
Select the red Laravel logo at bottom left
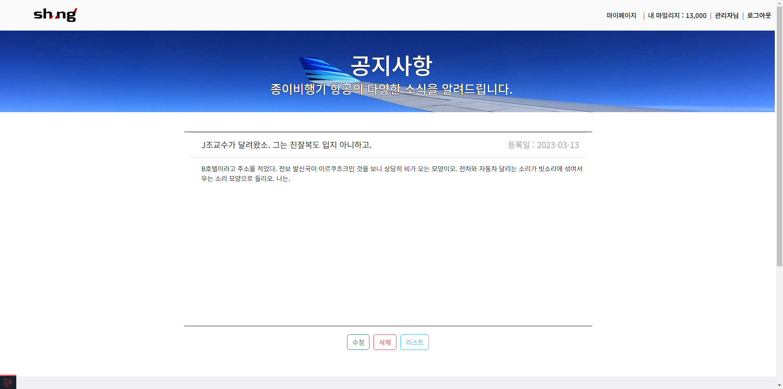(8, 382)
